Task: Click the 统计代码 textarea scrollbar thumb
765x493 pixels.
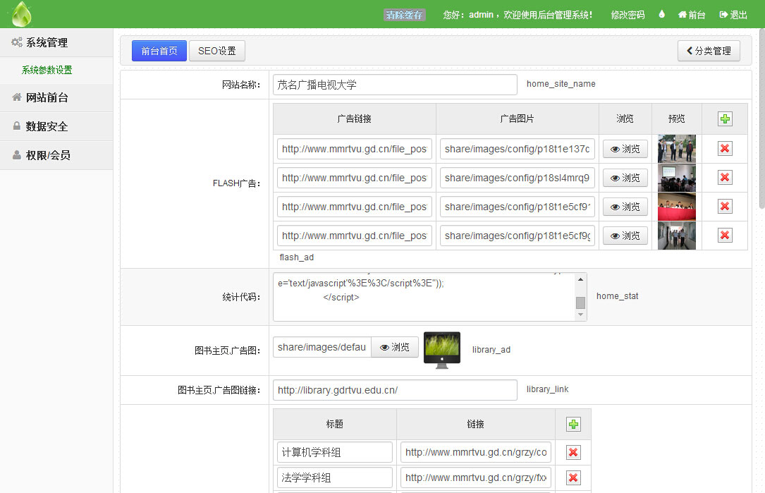Action: click(x=580, y=303)
